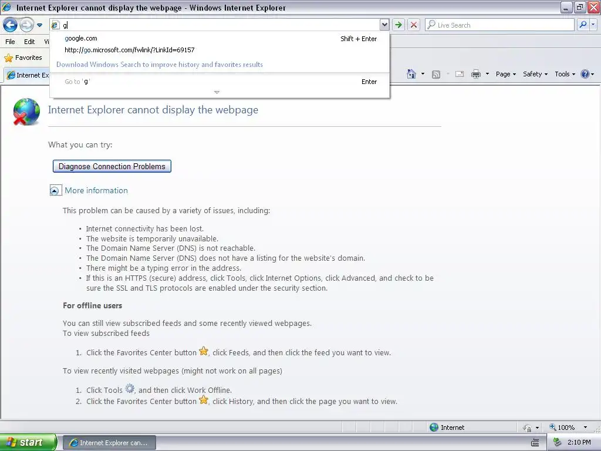This screenshot has height=451, width=601.
Task: Click the Home icon in command bar
Action: pos(411,74)
